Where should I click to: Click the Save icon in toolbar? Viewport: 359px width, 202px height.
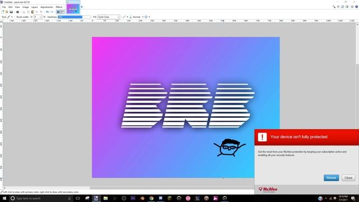coord(11,12)
